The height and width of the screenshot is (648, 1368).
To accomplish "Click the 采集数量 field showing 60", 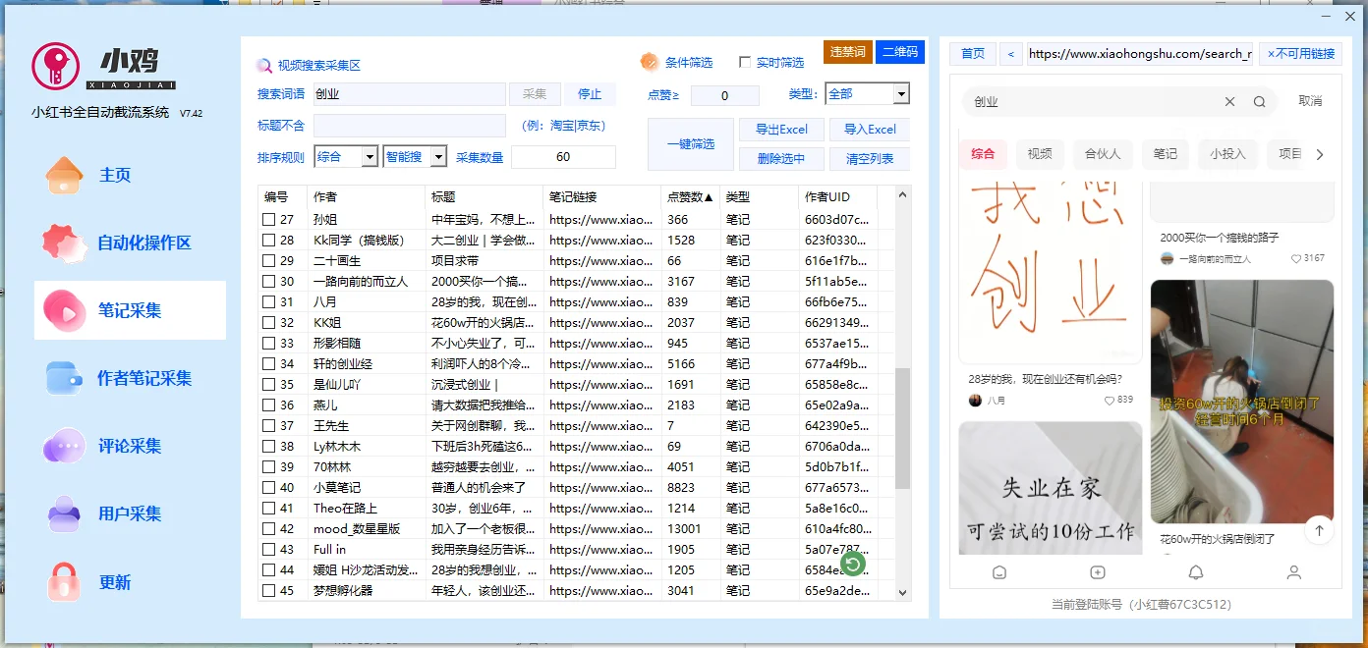I will tap(563, 157).
